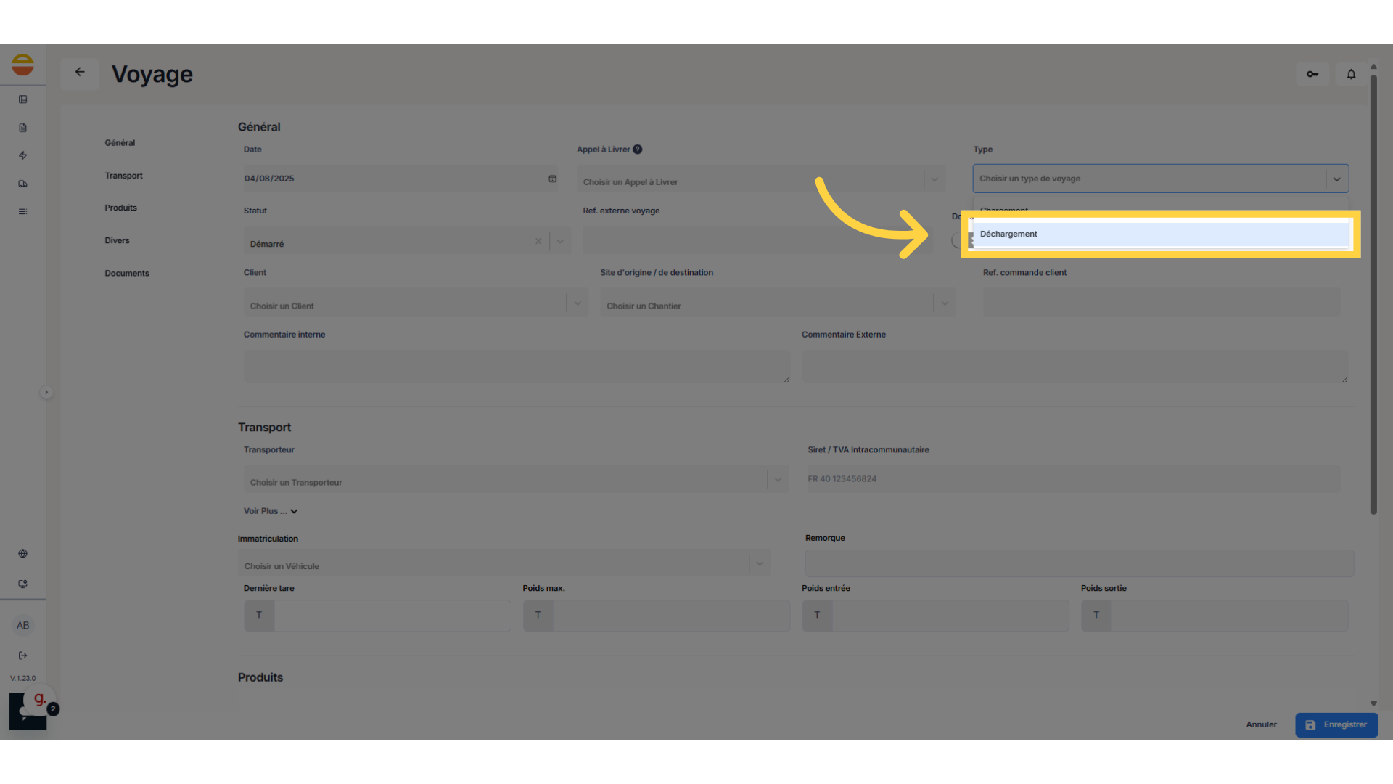The image size is (1393, 784).
Task: Select the lightning icon in the sidebar
Action: tap(22, 155)
